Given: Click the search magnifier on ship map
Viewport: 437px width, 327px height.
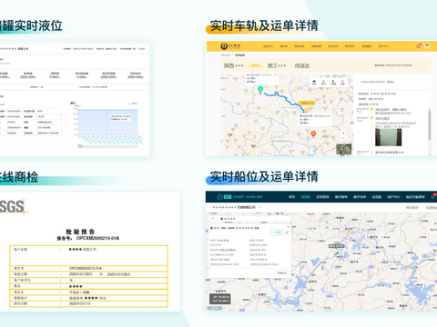Looking at the screenshot, I should (213, 219).
